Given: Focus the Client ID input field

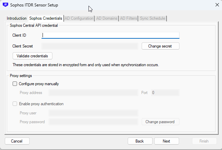Looking at the screenshot, I should pos(110,35).
